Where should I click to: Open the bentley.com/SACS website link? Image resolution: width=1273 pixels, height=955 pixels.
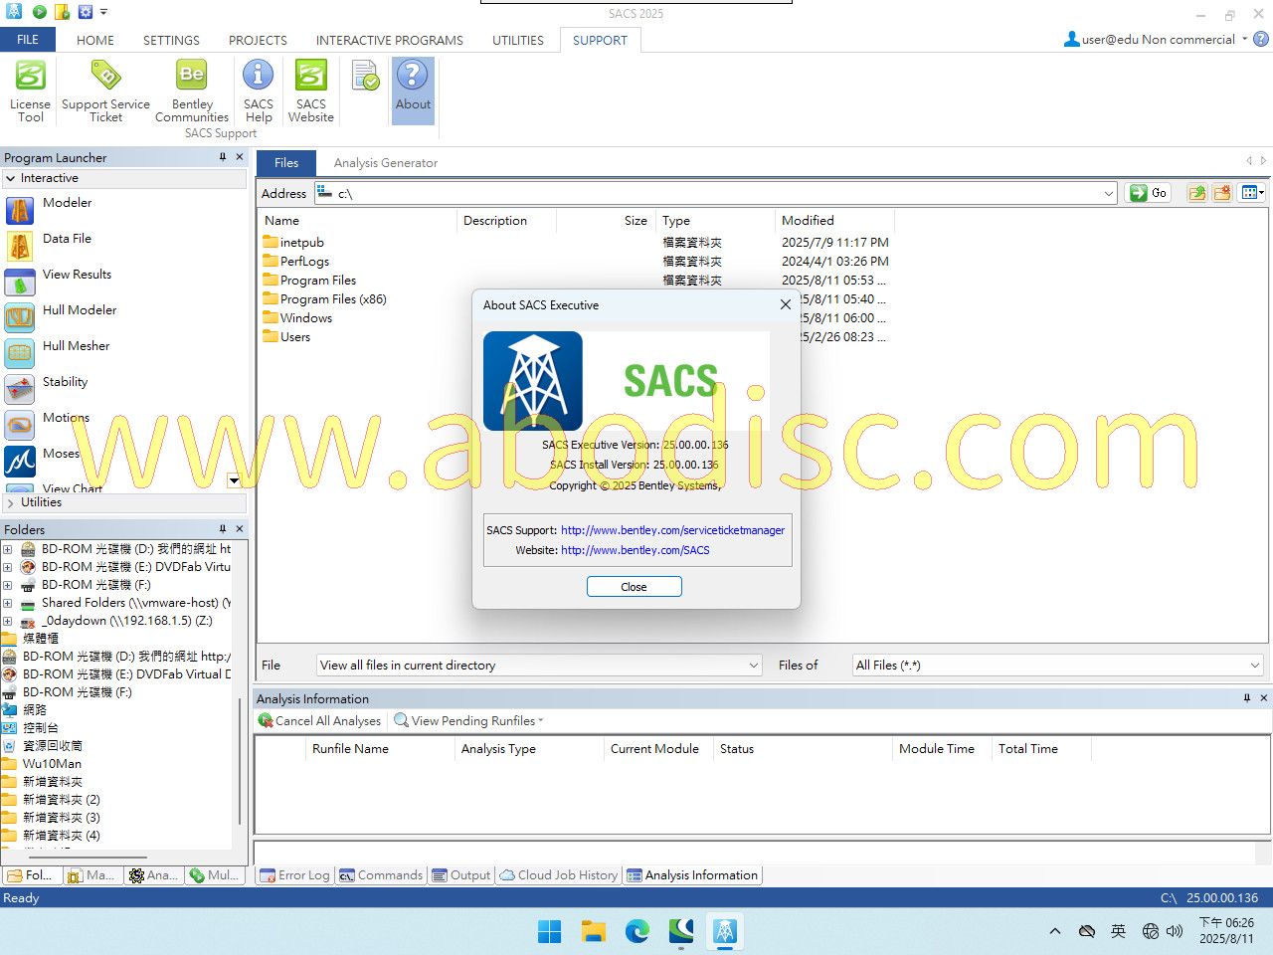[x=636, y=550]
